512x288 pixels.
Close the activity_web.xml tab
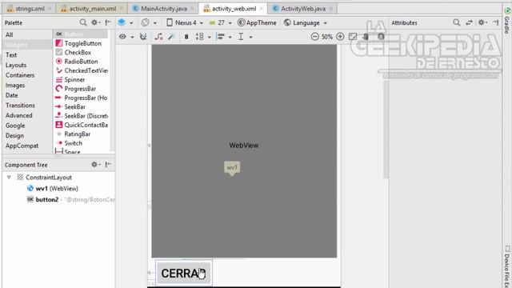262,9
